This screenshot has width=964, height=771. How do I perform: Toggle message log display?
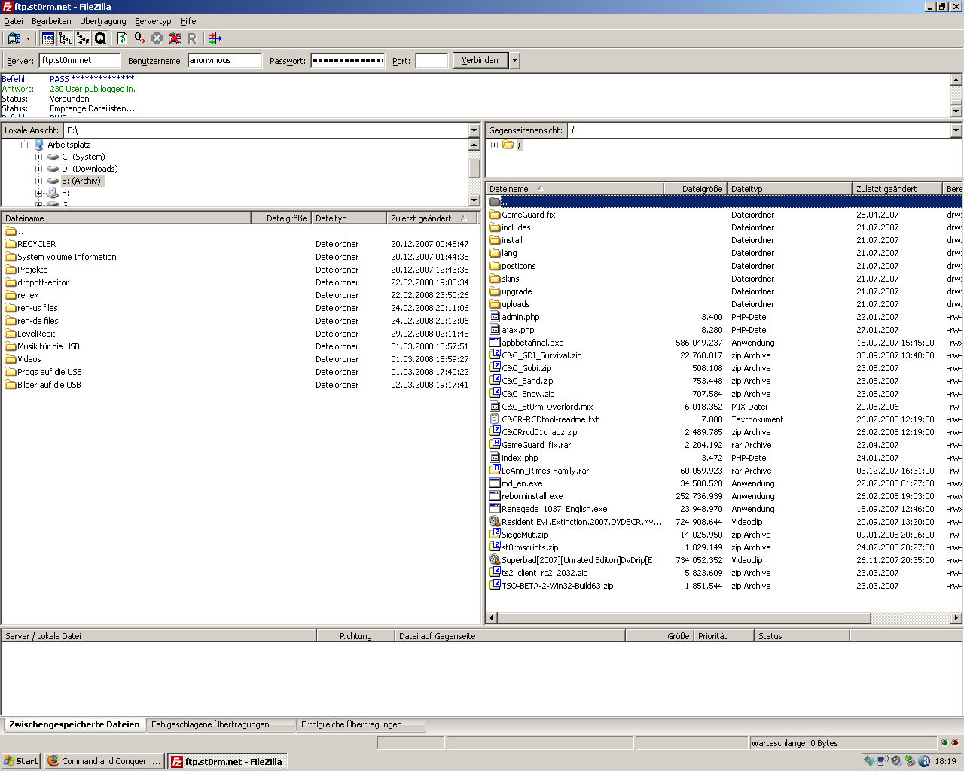point(48,38)
